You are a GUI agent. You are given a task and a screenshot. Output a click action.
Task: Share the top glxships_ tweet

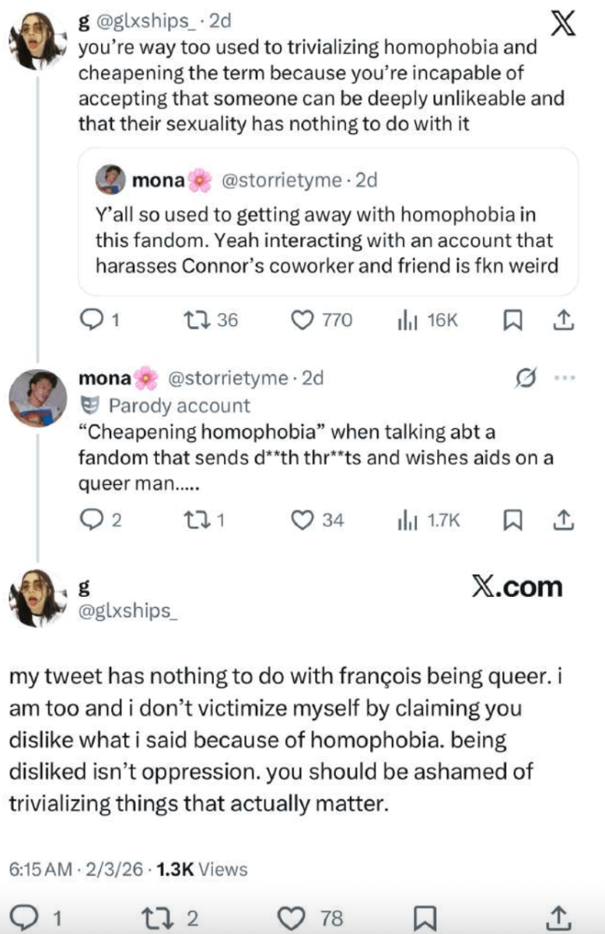click(x=565, y=320)
